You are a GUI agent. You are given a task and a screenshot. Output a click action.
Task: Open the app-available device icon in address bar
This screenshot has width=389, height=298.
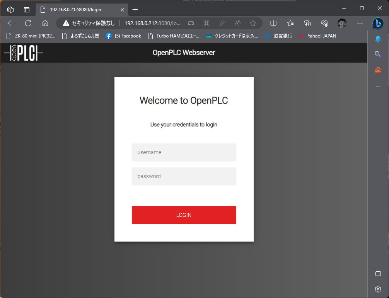tap(191, 23)
